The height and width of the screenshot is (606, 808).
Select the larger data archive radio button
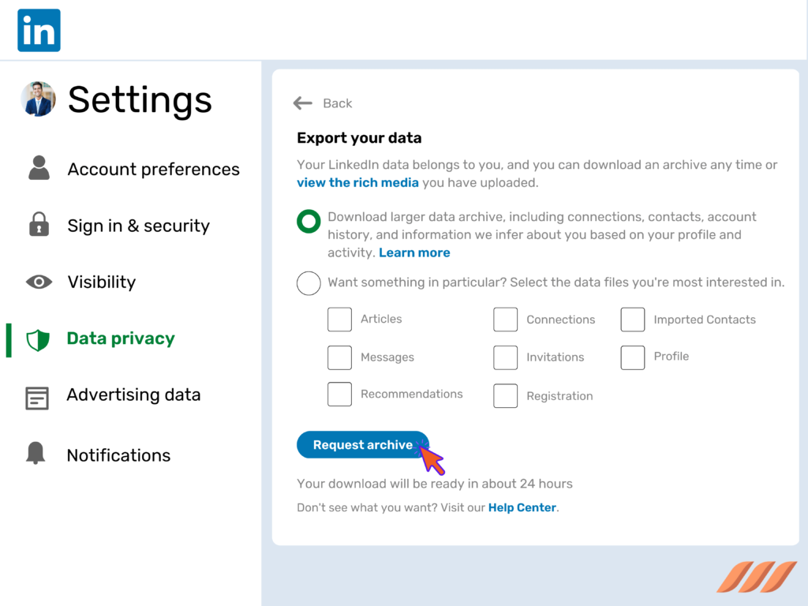click(x=309, y=222)
